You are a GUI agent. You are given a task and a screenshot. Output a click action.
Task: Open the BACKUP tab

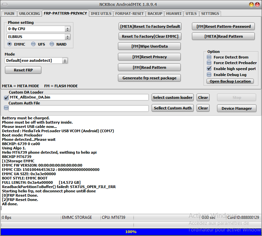[x=155, y=14]
